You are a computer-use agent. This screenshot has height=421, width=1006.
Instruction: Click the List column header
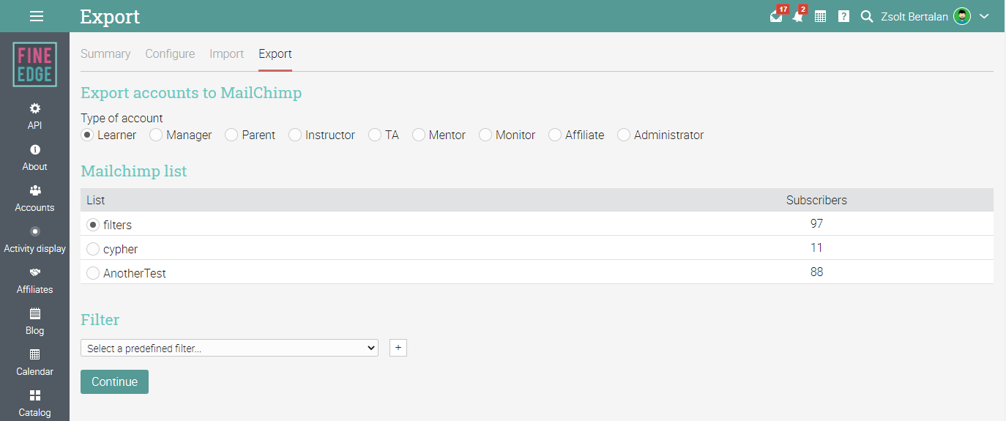click(x=95, y=200)
